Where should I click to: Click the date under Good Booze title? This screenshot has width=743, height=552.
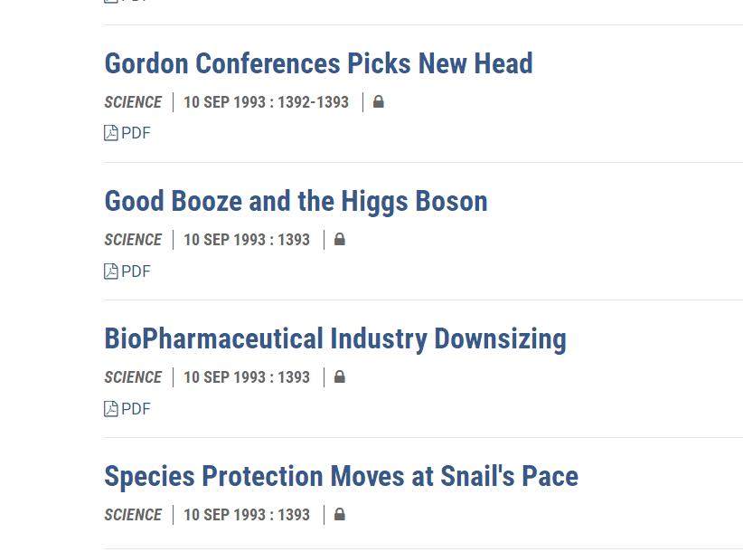[x=247, y=240]
